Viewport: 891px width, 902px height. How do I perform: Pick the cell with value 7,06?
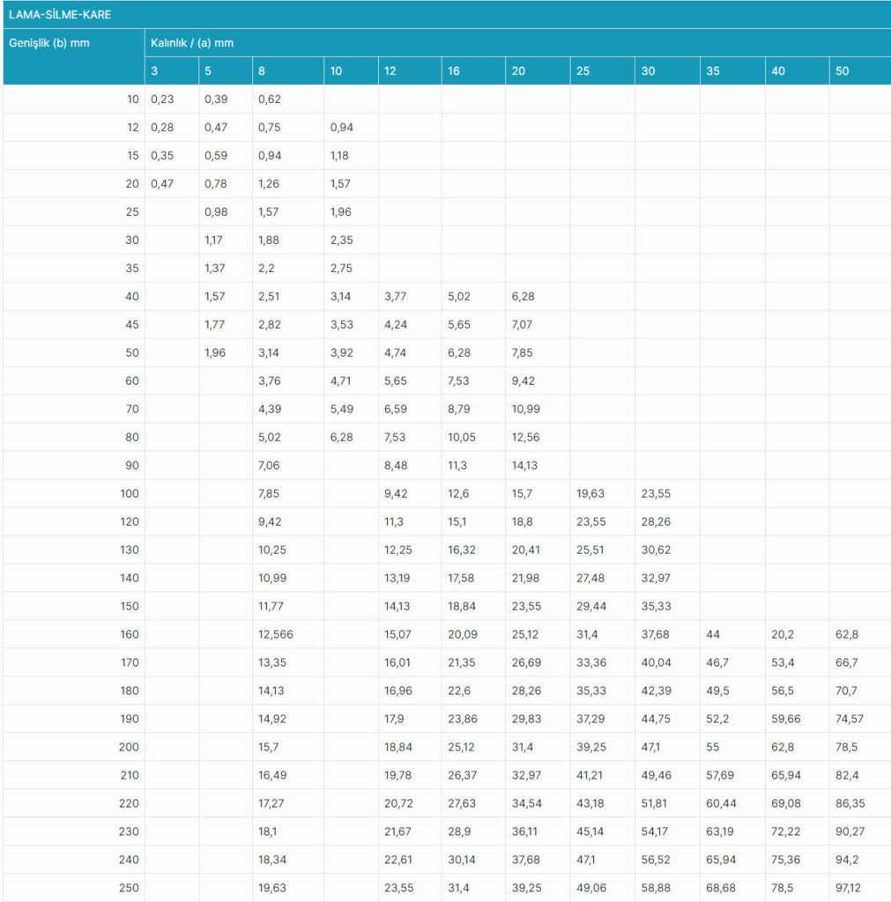click(270, 465)
